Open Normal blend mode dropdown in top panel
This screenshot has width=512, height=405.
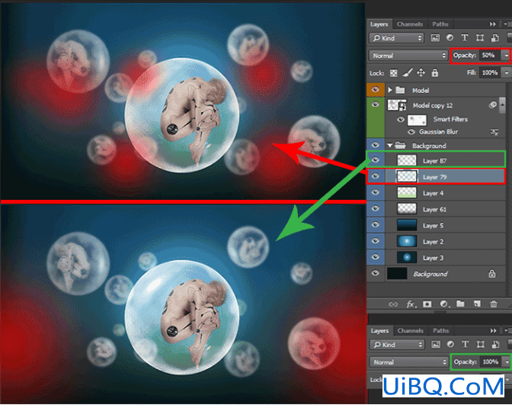pyautogui.click(x=408, y=56)
